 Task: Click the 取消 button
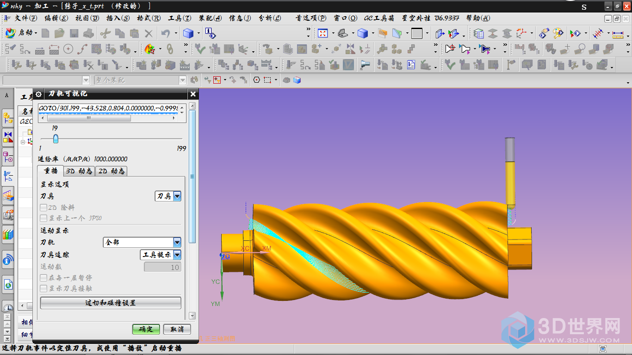click(177, 329)
